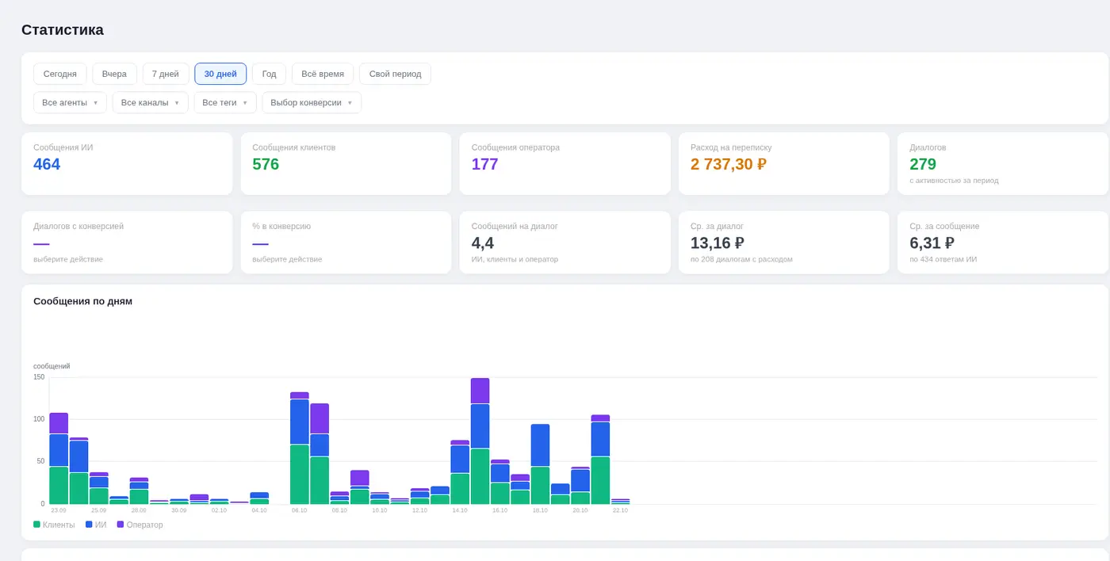Image resolution: width=1110 pixels, height=561 pixels.
Task: Click the expense amount 2 737,30 ₽
Action: [729, 164]
